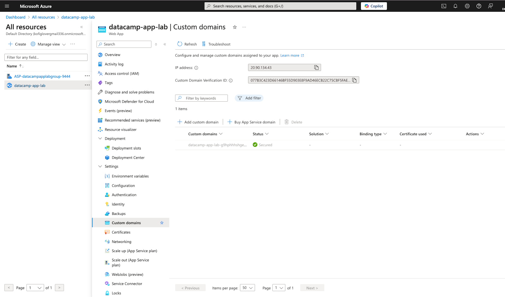
Task: Open the feedback icon in top bar
Action: pyautogui.click(x=490, y=6)
